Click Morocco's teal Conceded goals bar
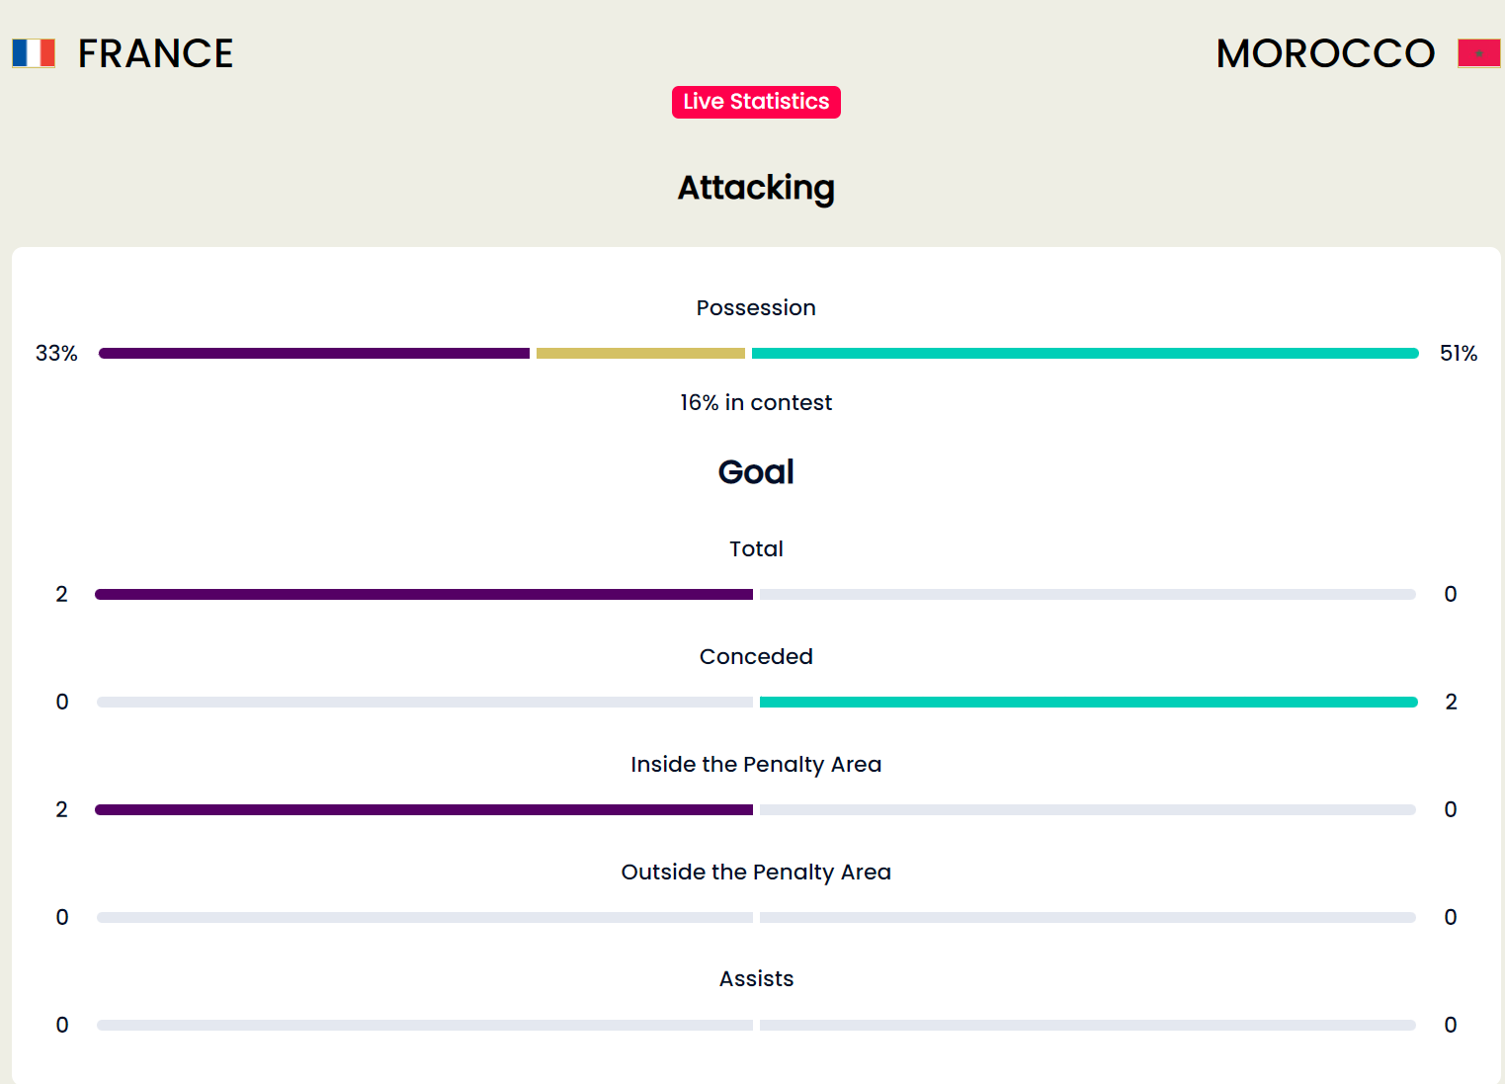 (x=1089, y=702)
